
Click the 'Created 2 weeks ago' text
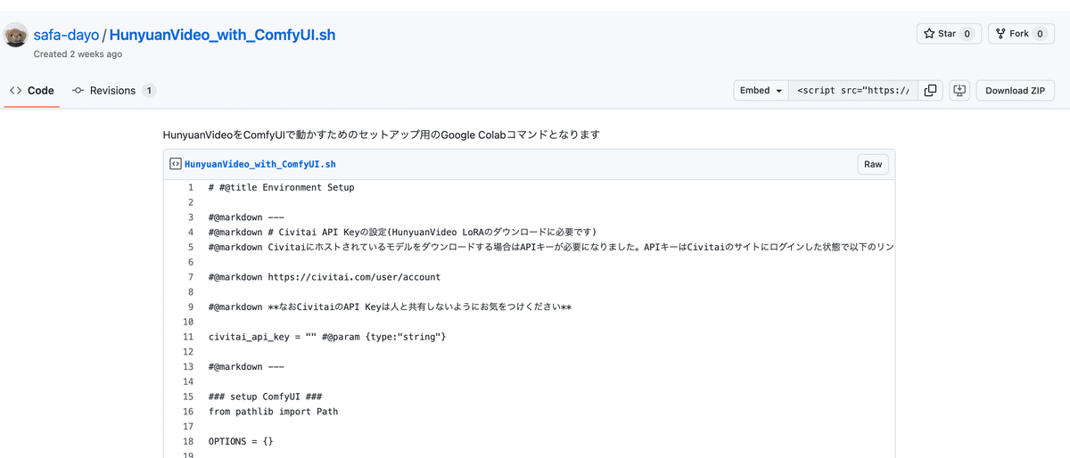click(x=78, y=53)
